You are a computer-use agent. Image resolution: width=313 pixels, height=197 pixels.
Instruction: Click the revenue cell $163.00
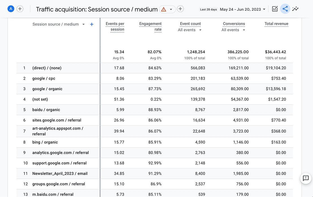279,142
